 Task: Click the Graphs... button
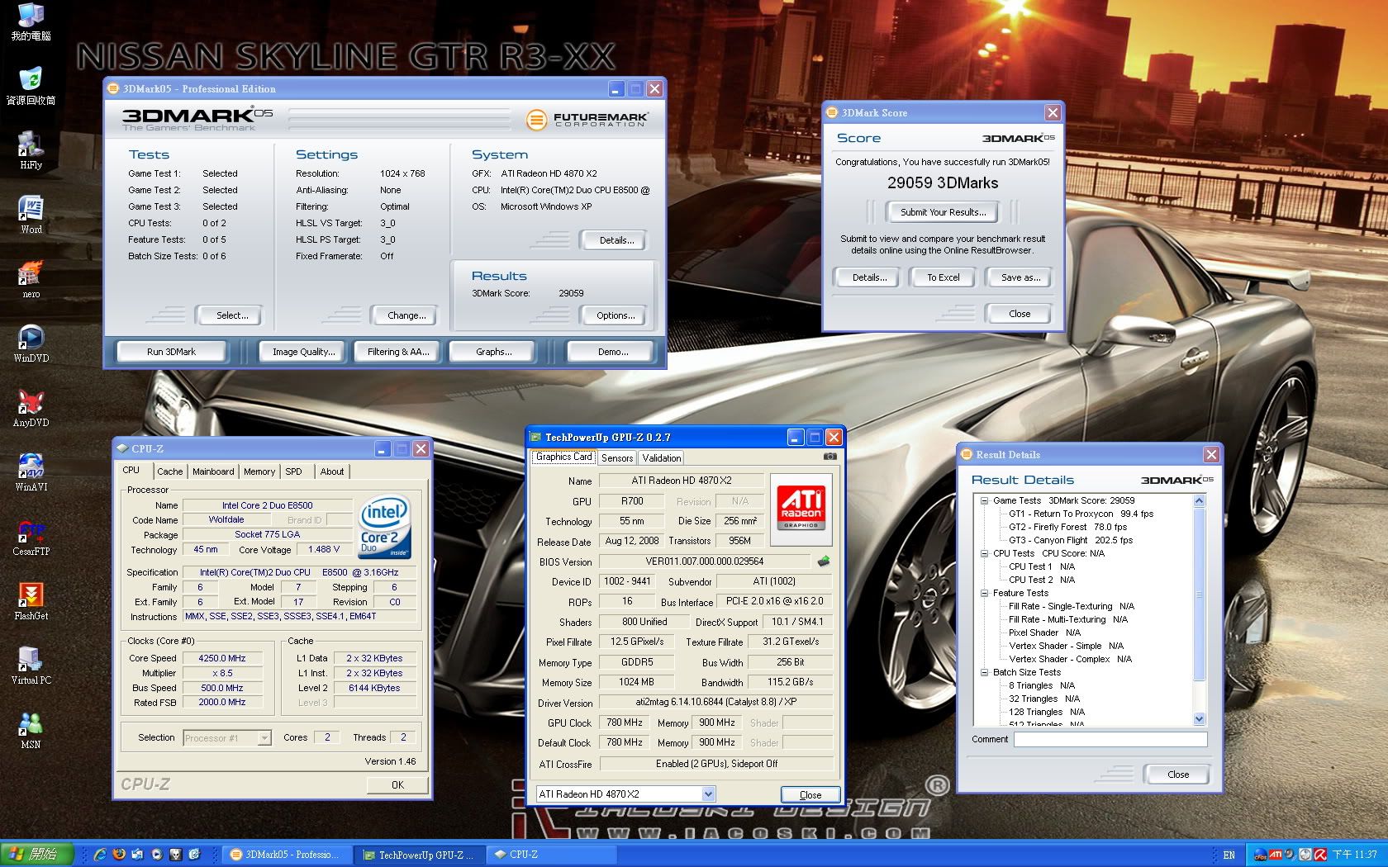tap(494, 352)
